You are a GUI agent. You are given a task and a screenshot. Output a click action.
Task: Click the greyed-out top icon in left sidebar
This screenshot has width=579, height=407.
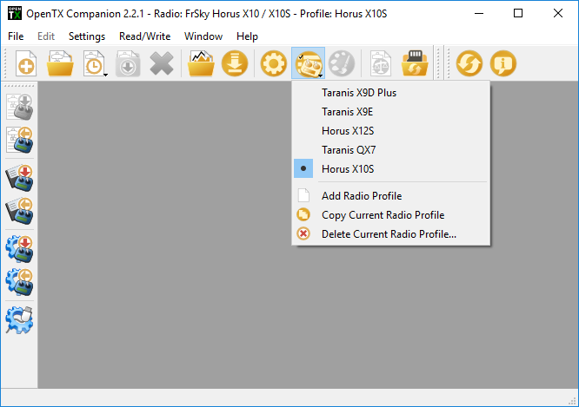click(x=20, y=107)
